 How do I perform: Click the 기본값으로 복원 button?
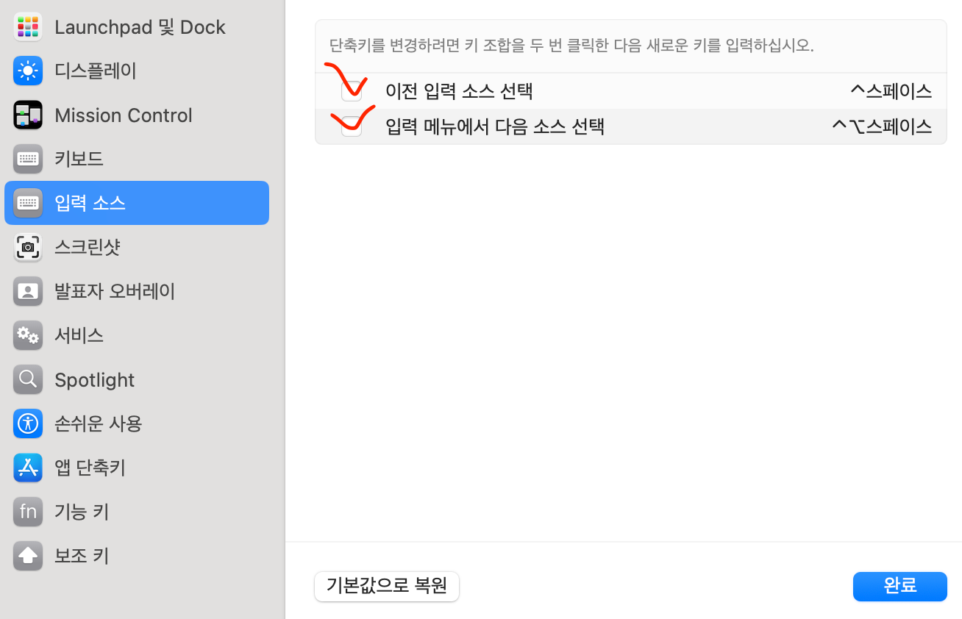tap(387, 587)
